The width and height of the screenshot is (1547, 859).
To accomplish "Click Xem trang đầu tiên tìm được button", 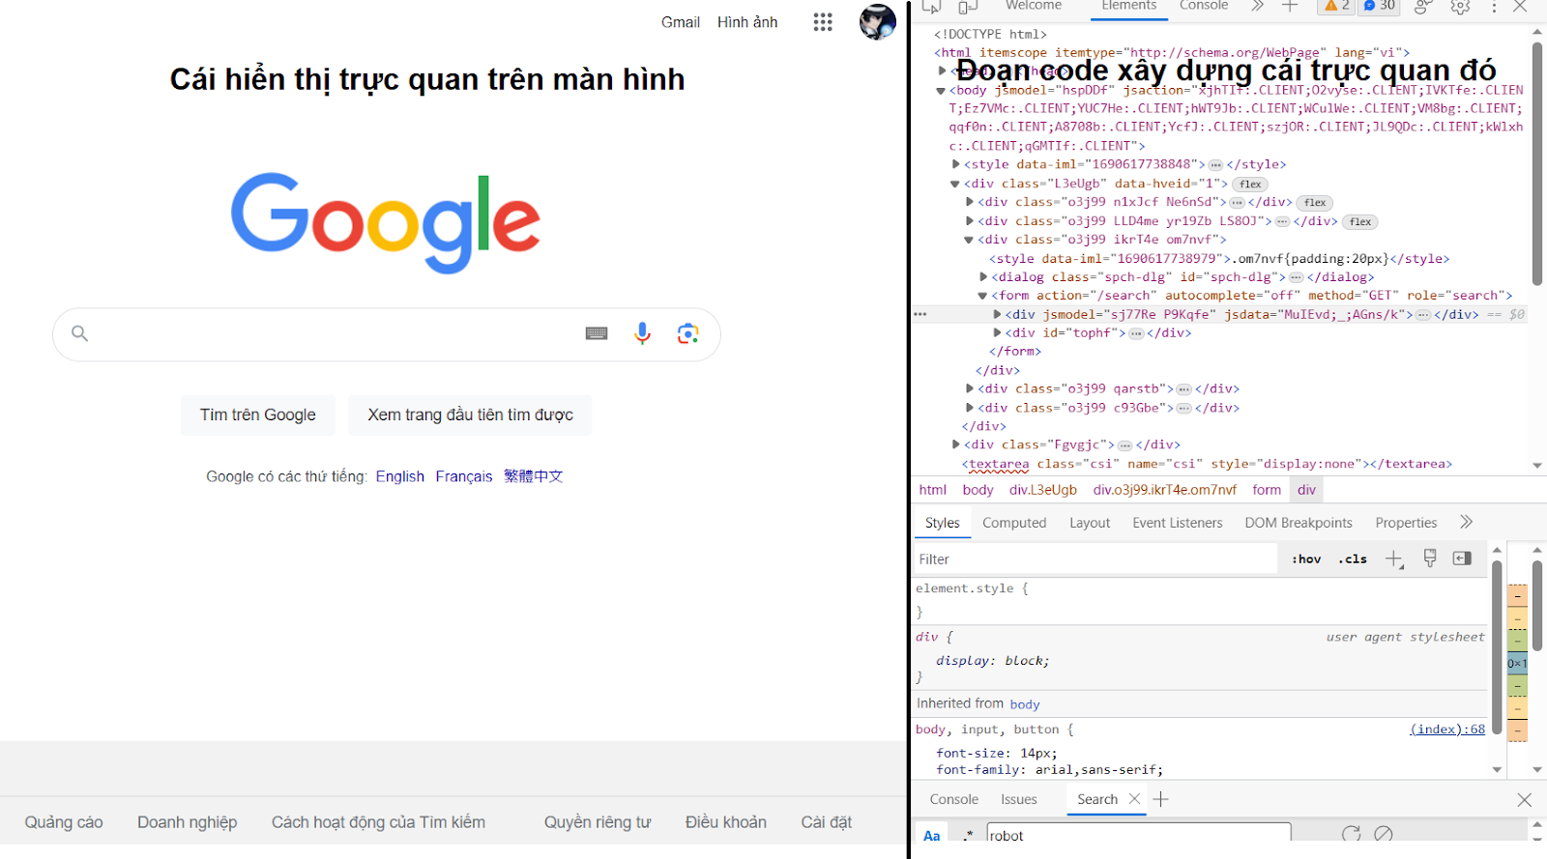I will click(470, 415).
